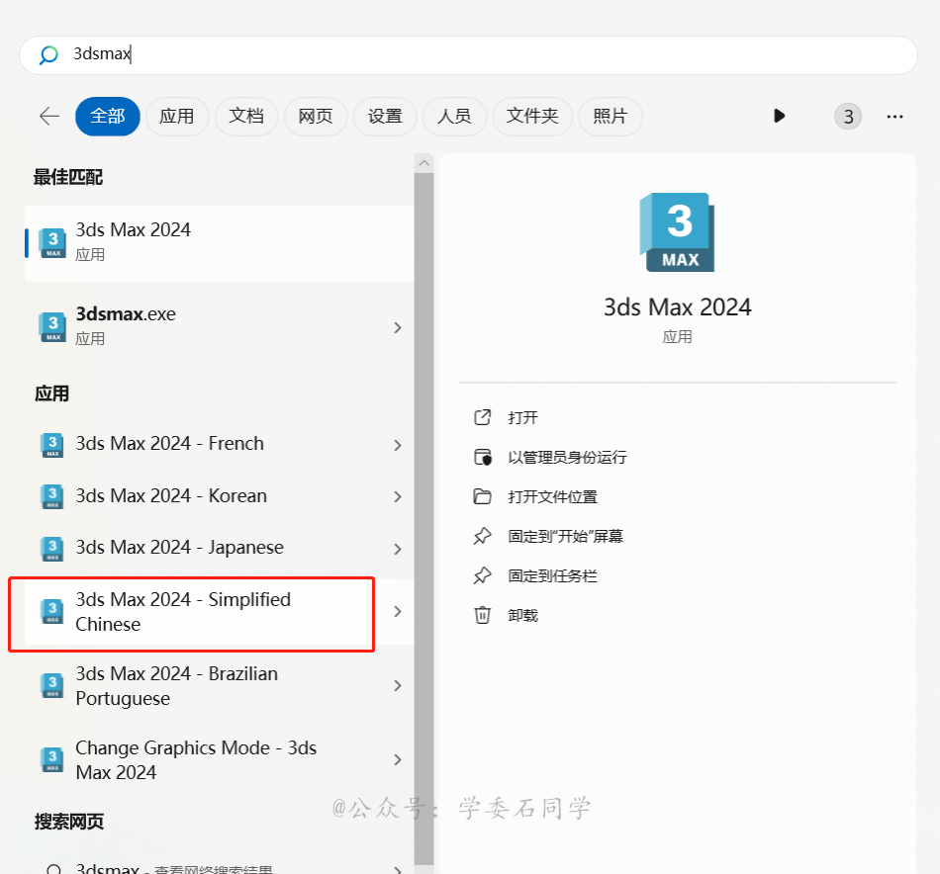This screenshot has height=874, width=940.
Task: Click the play arrow icon after filters
Action: coord(779,117)
